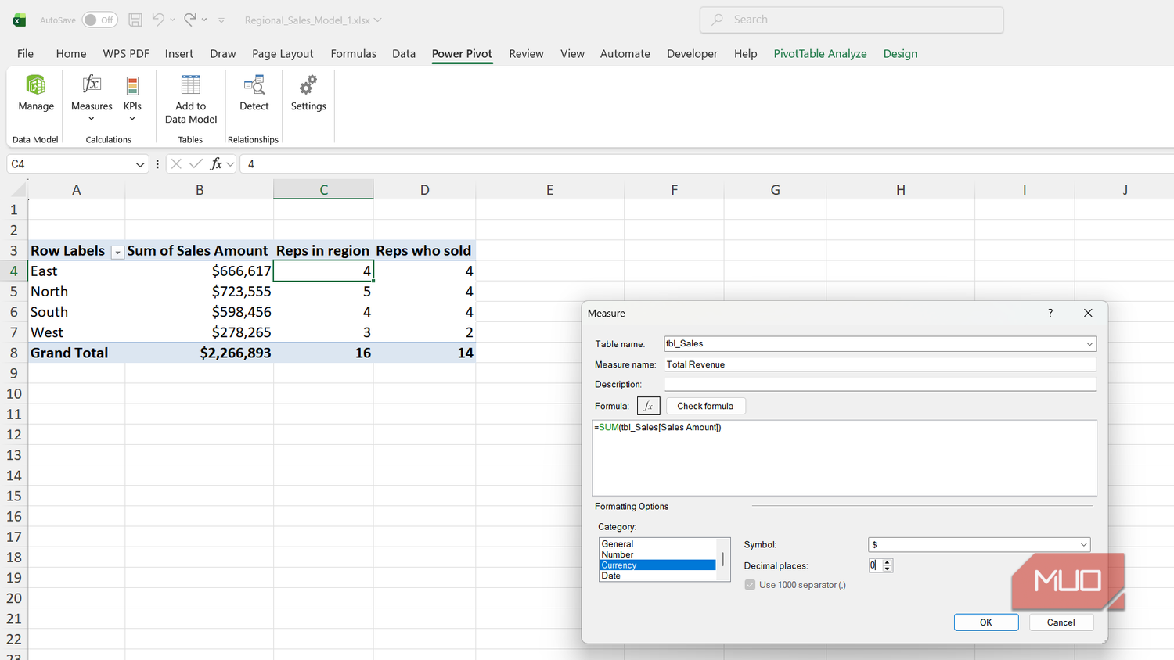Screen dimensions: 1174x660
Task: Select Grand Total label cell
Action: click(x=76, y=353)
